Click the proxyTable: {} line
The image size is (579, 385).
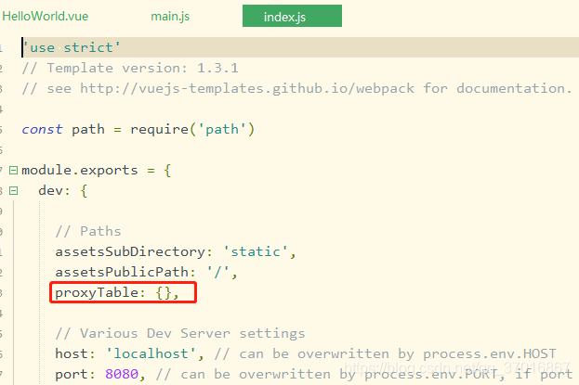[117, 293]
